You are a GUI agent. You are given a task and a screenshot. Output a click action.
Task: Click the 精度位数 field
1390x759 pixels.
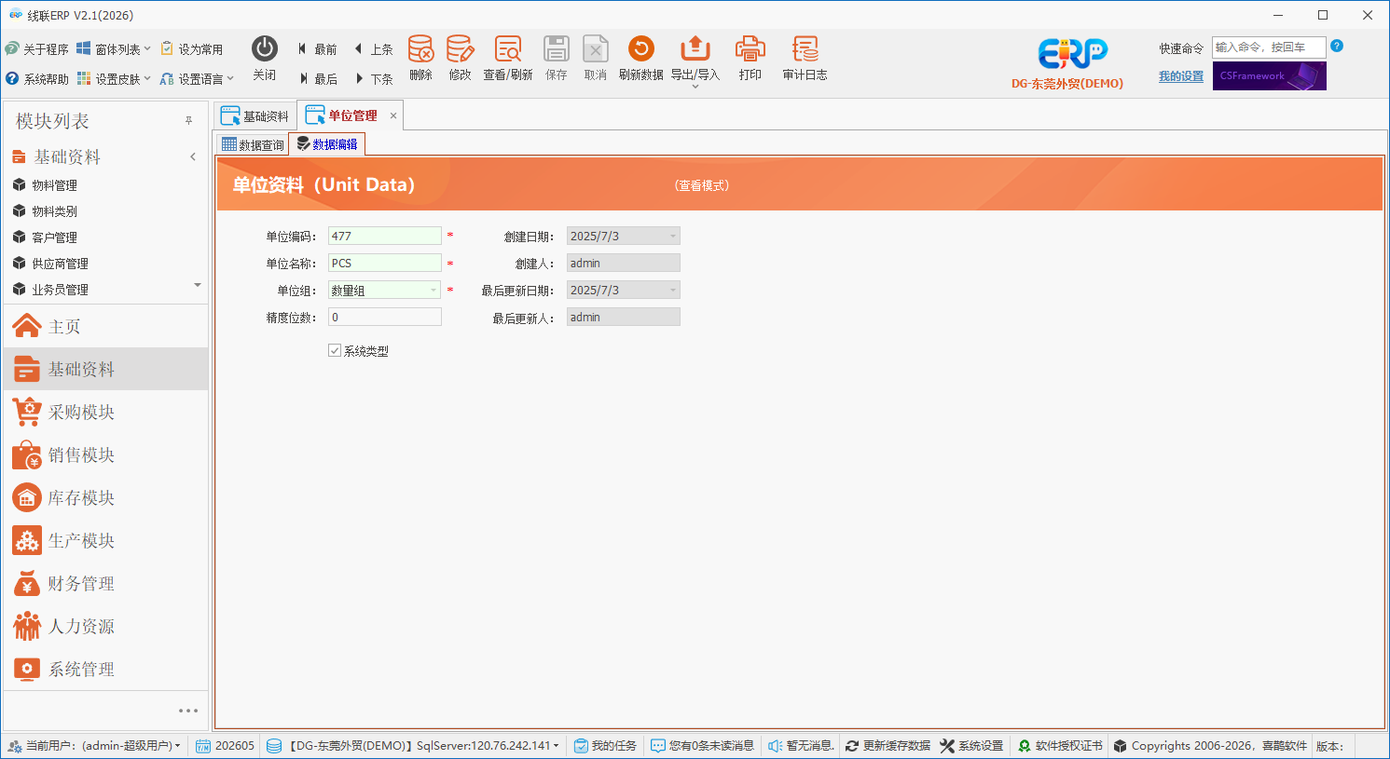(x=385, y=317)
